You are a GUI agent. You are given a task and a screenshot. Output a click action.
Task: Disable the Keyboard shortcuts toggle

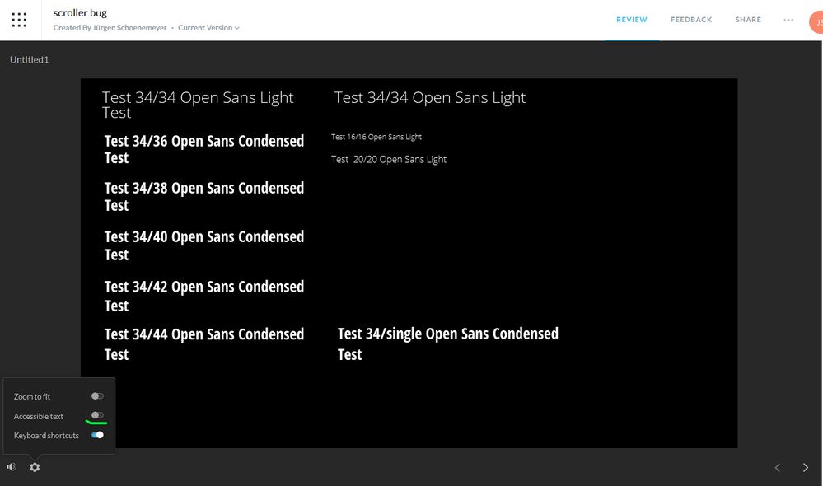click(97, 435)
